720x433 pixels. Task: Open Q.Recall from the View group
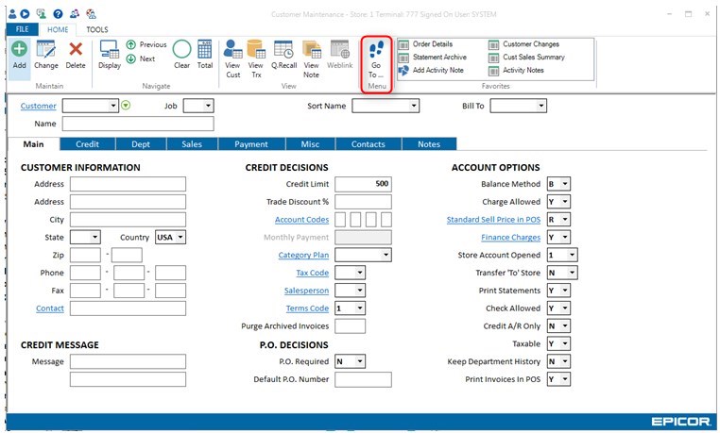[x=283, y=54]
